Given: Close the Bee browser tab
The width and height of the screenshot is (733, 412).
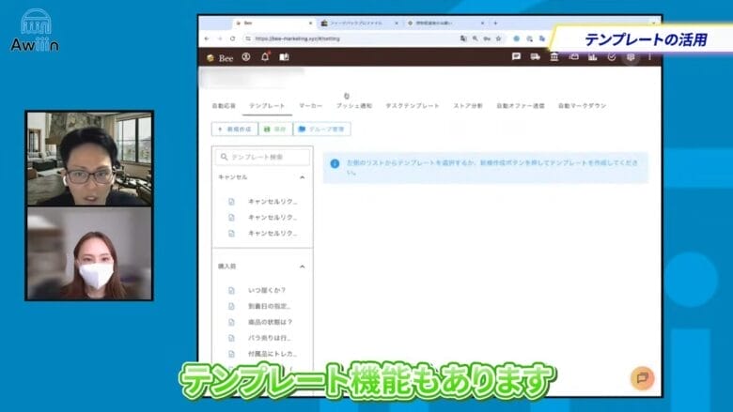Looking at the screenshot, I should 310,23.
